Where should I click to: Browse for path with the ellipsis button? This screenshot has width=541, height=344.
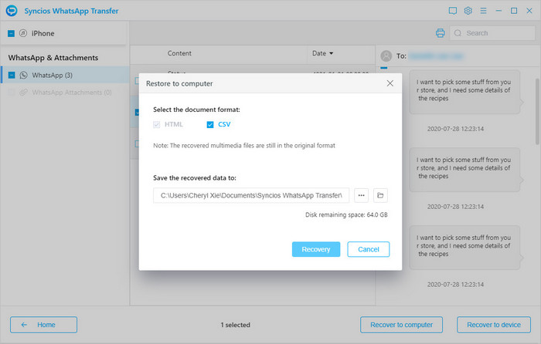coord(361,195)
